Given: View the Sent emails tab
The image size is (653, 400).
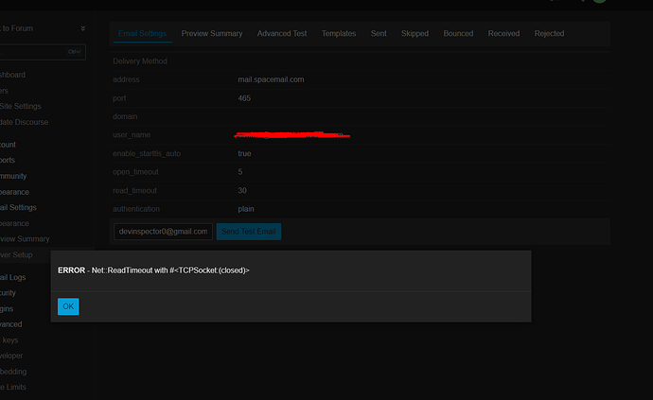Looking at the screenshot, I should pyautogui.click(x=379, y=34).
